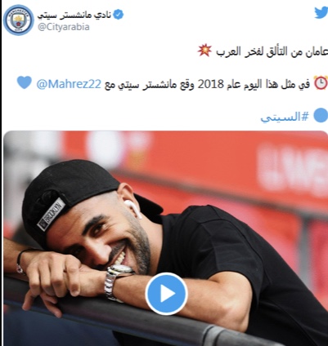This screenshot has height=346, width=328.
Task: Play the video with the round play button
Action: click(x=166, y=294)
